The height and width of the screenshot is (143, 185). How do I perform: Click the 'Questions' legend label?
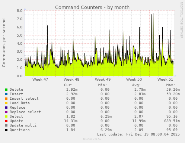click(20, 130)
